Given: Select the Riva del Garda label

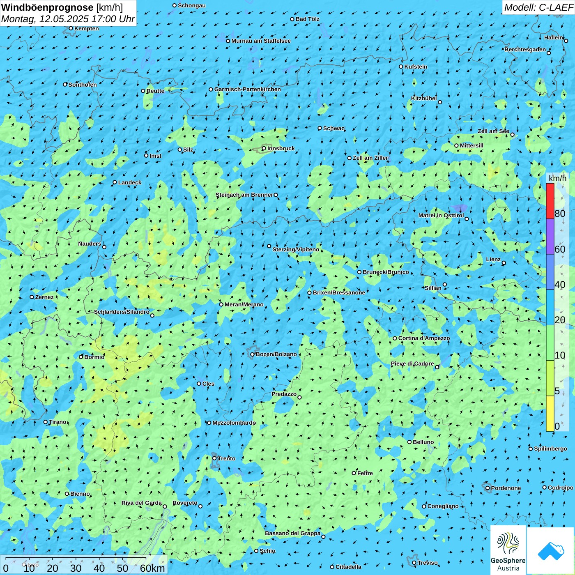Looking at the screenshot, I should click(142, 503).
